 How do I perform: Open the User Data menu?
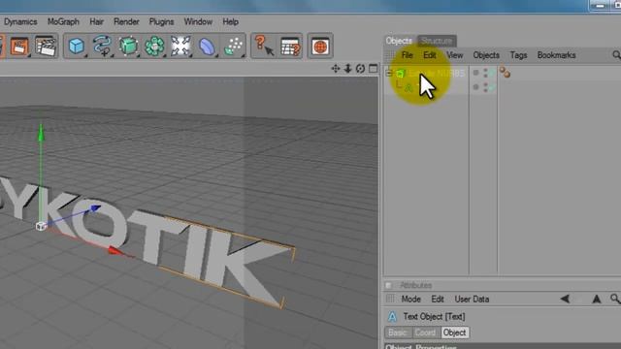click(x=472, y=300)
